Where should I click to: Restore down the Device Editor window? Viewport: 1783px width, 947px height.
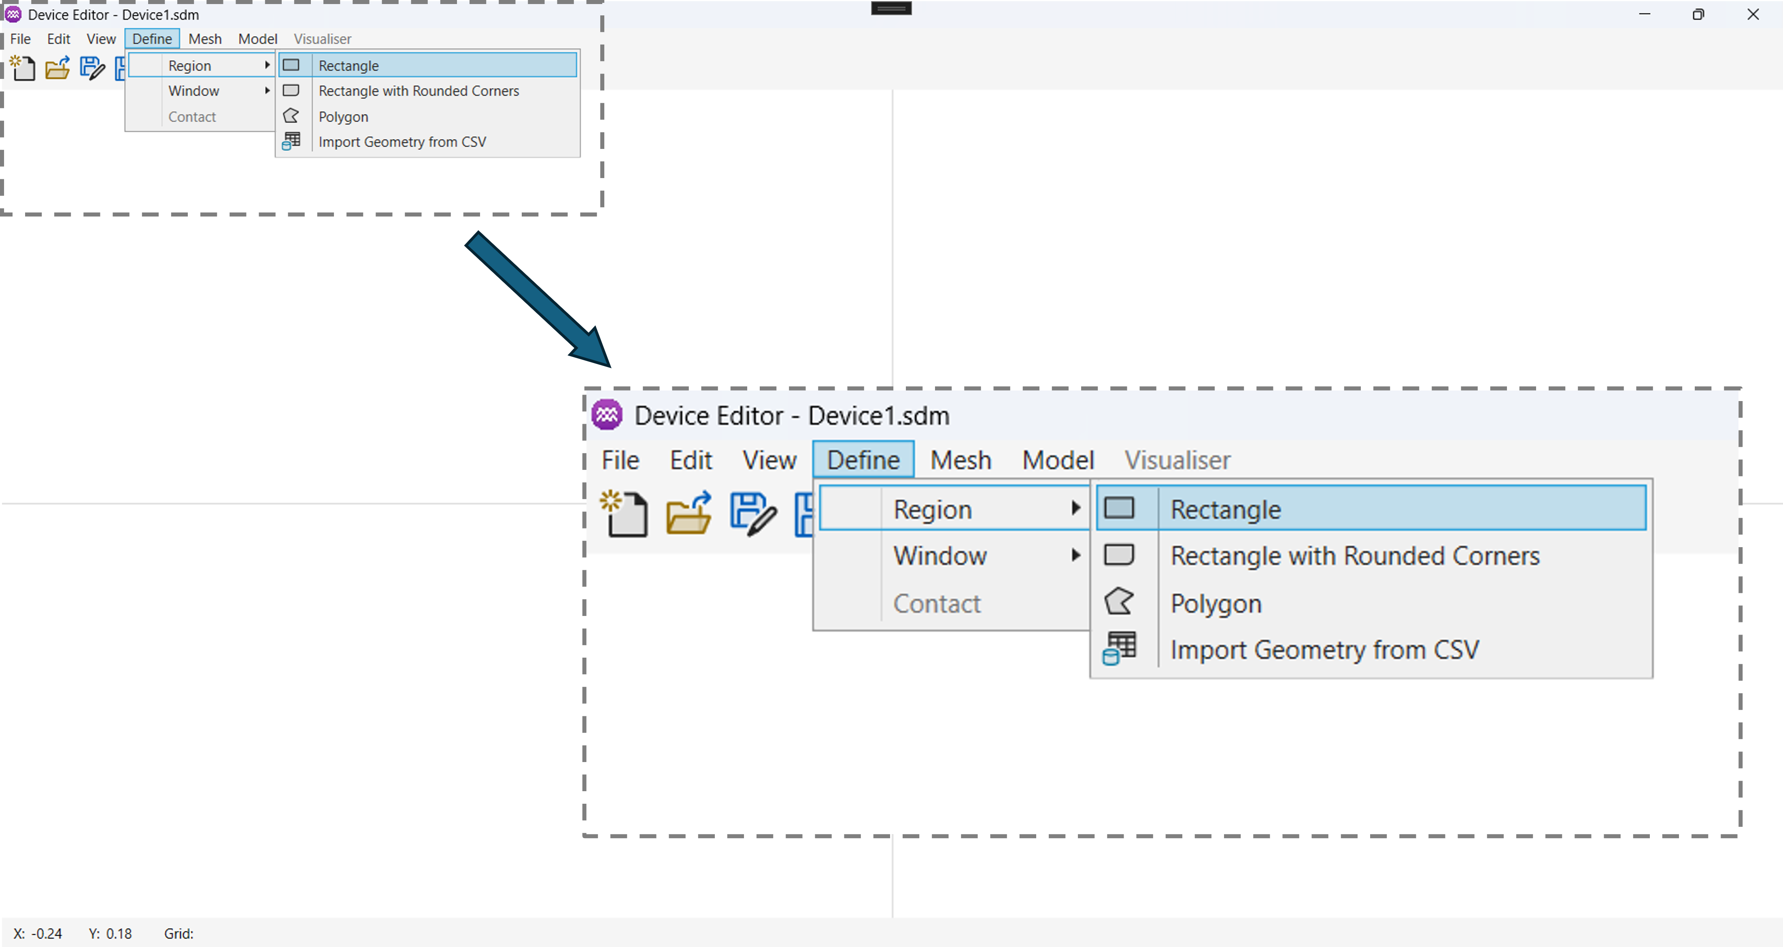[x=1698, y=14]
